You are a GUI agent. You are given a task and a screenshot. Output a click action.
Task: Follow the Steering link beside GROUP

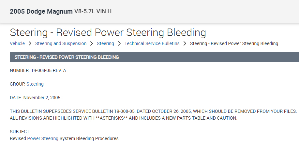click(35, 84)
